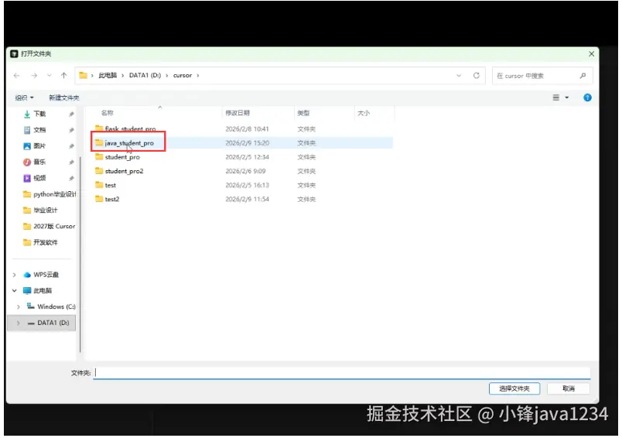Image resolution: width=622 pixels, height=438 pixels.
Task: Expand the DATA1 (D:) drive node
Action: pyautogui.click(x=19, y=323)
